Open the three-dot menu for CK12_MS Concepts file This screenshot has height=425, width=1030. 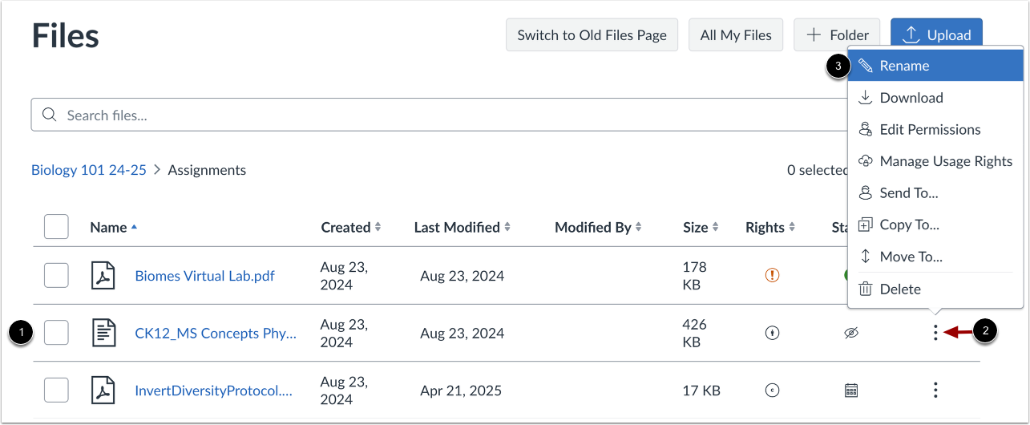coord(935,333)
